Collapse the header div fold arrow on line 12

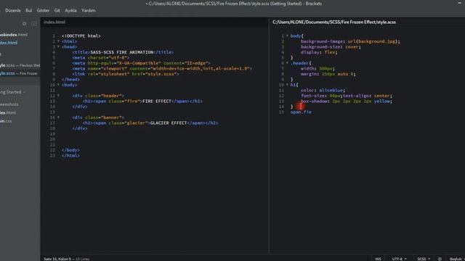(x=58, y=96)
